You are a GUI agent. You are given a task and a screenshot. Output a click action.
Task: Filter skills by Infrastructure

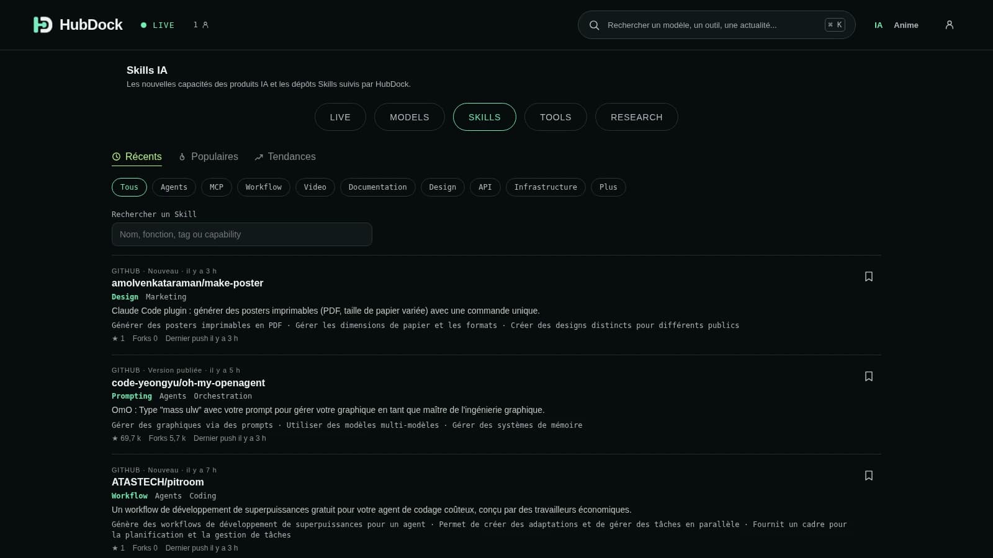(546, 187)
